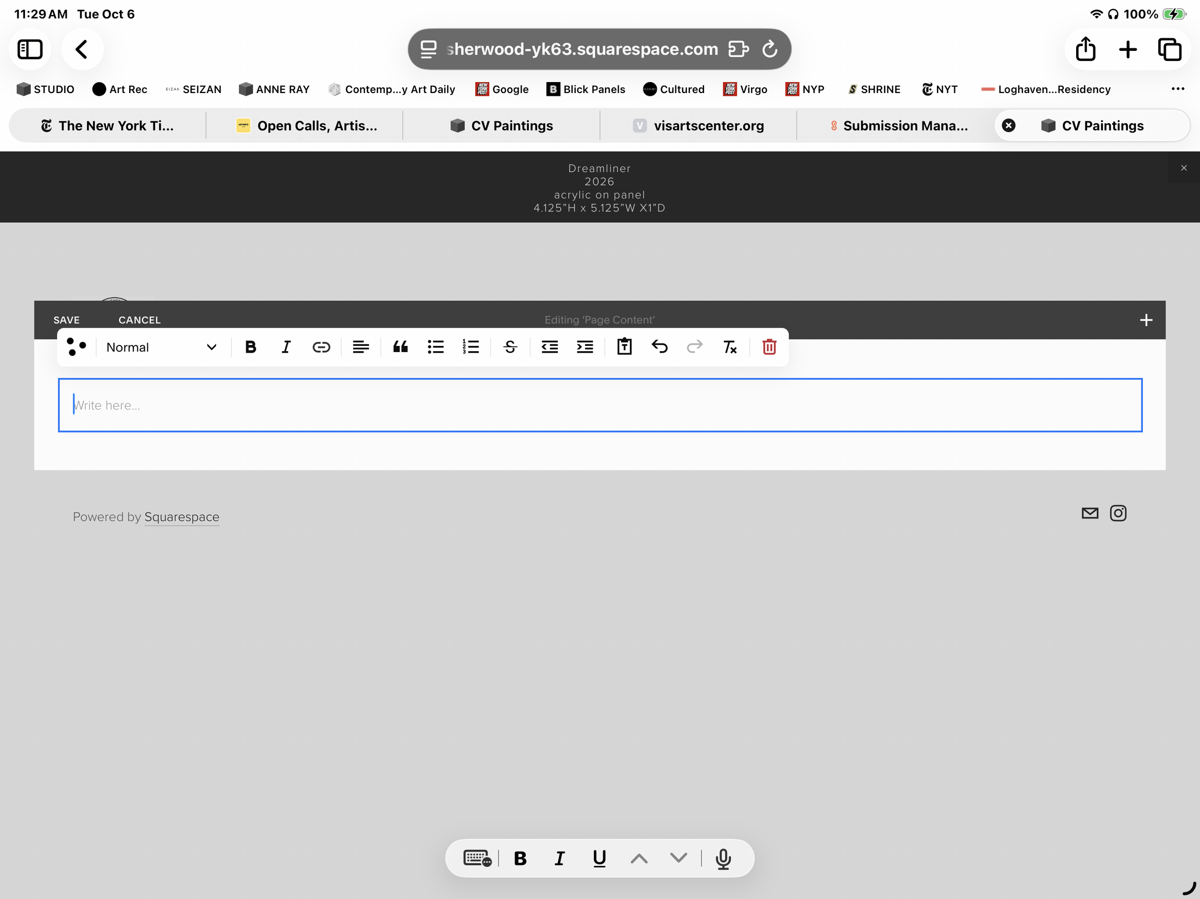The width and height of the screenshot is (1200, 899).
Task: Cancel editing the page content
Action: (x=139, y=320)
